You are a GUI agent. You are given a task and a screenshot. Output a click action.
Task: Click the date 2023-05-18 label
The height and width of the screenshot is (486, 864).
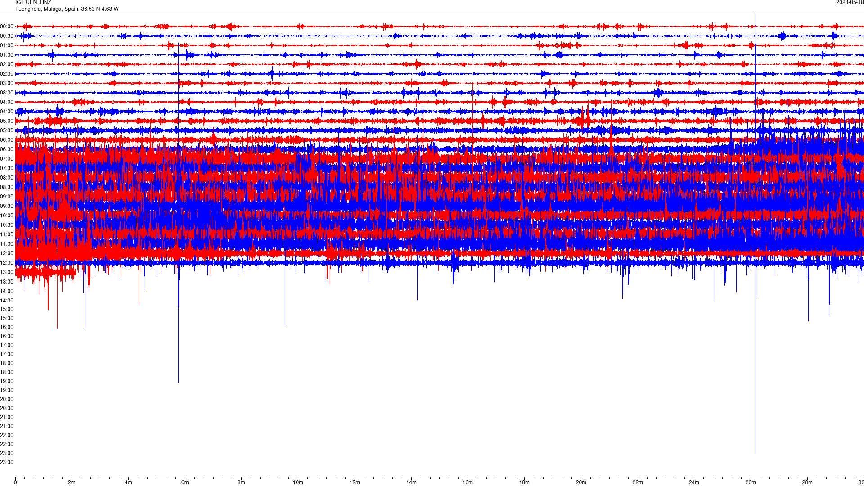(850, 3)
